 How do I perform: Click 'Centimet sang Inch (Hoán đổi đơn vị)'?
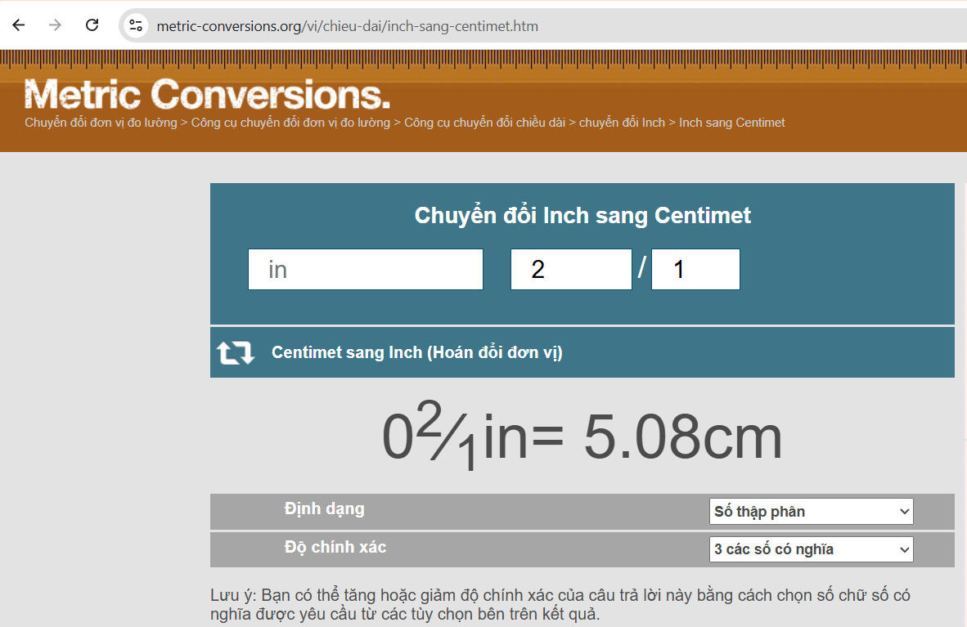point(417,352)
